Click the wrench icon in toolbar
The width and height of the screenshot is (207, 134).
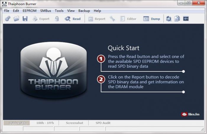pos(112,19)
